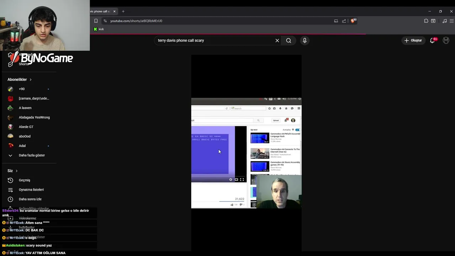Viewport: 455px width, 256px height.
Task: Open a new browser tab
Action: click(123, 11)
